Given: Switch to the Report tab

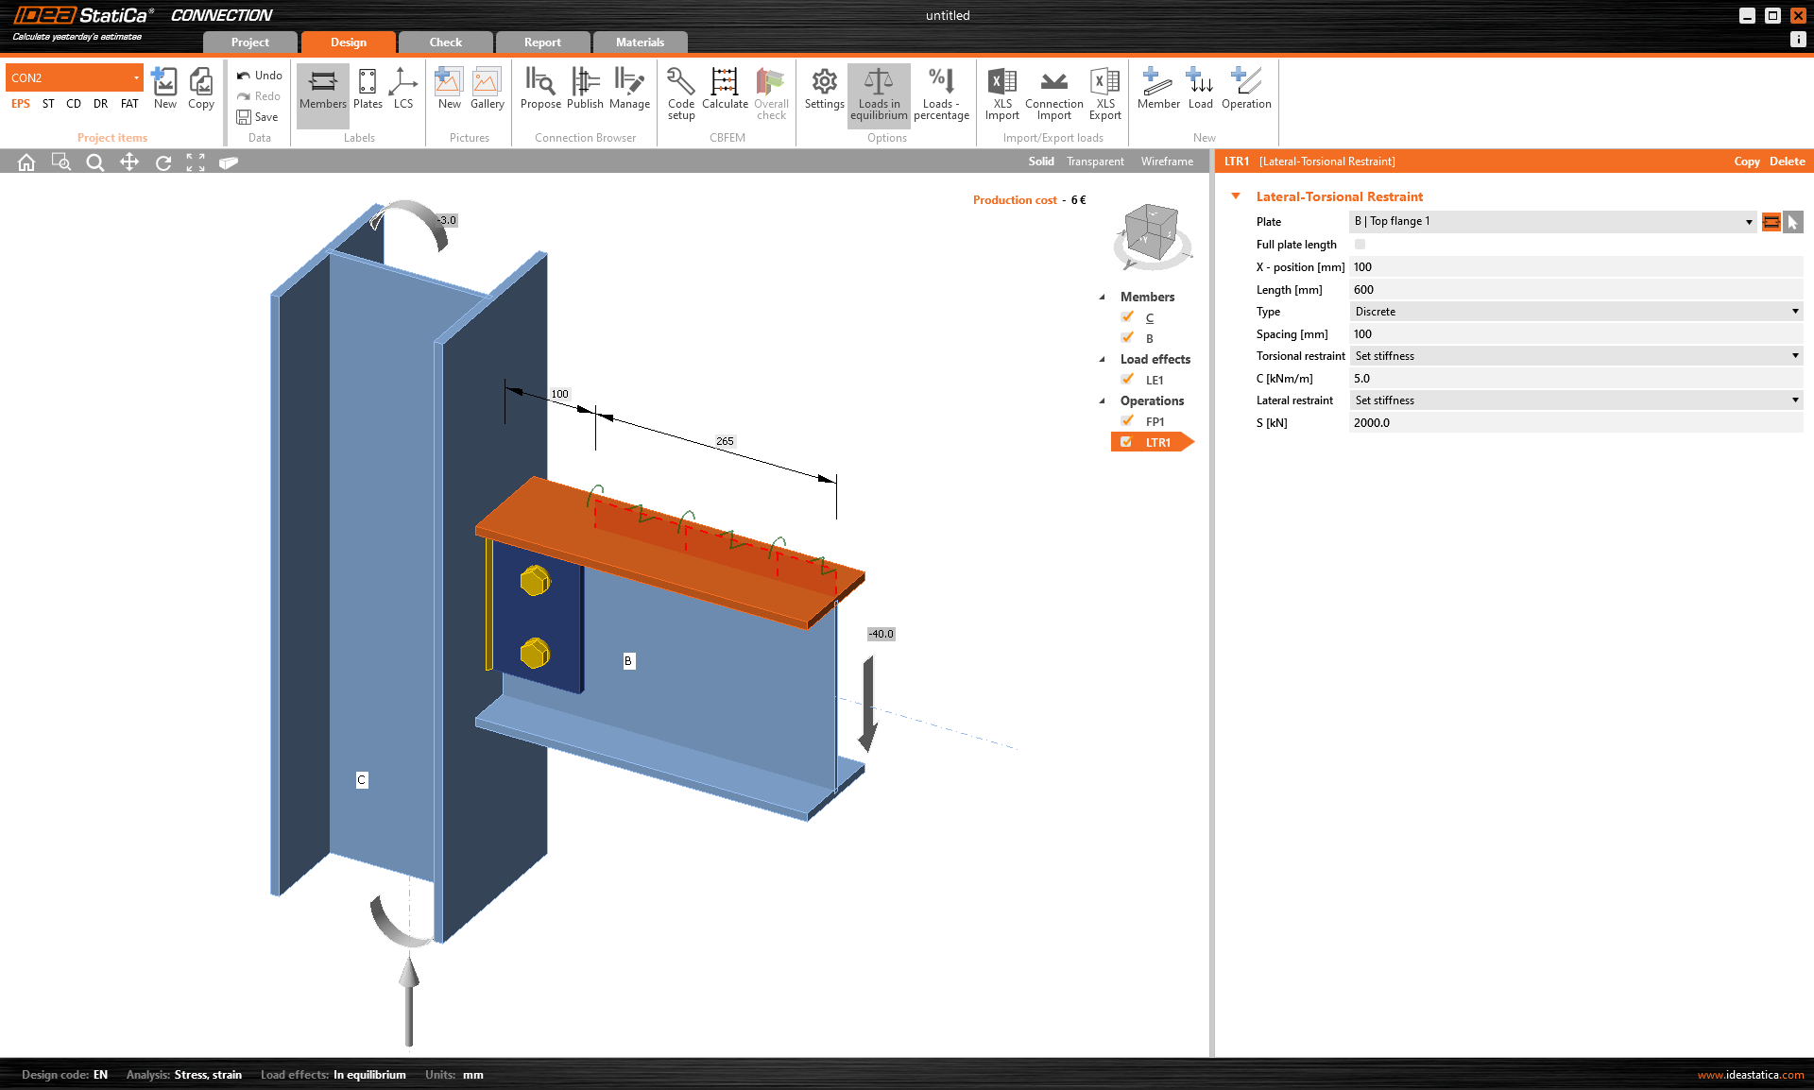Looking at the screenshot, I should pos(542,42).
